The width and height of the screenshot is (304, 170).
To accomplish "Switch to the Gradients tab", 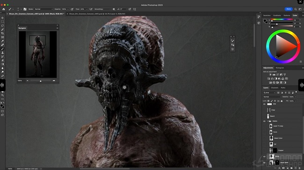I will (x=277, y=15).
